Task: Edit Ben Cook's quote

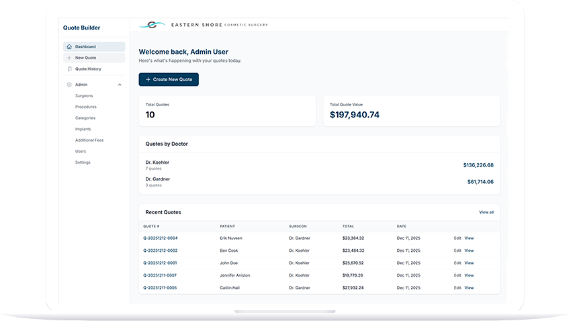Action: tap(457, 250)
